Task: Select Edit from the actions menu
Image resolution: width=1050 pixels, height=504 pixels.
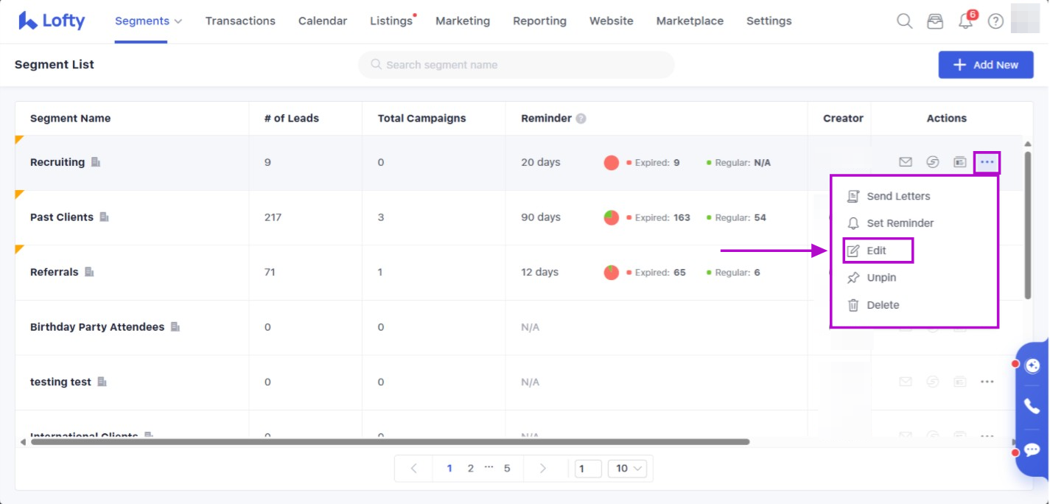Action: pos(877,251)
